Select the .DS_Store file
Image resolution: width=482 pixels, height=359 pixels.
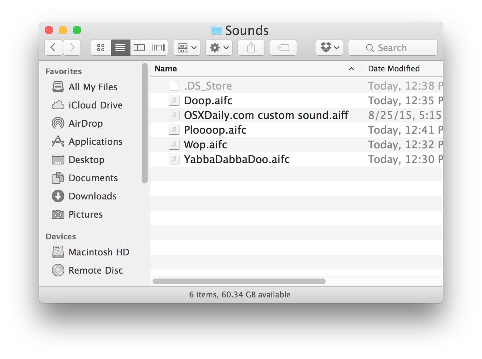click(297, 86)
